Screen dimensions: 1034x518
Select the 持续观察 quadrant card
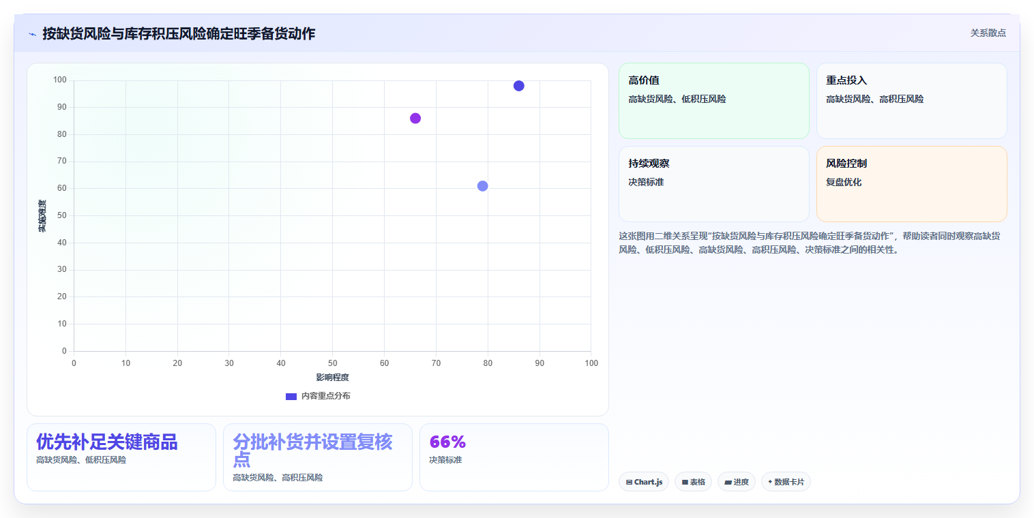[713, 184]
